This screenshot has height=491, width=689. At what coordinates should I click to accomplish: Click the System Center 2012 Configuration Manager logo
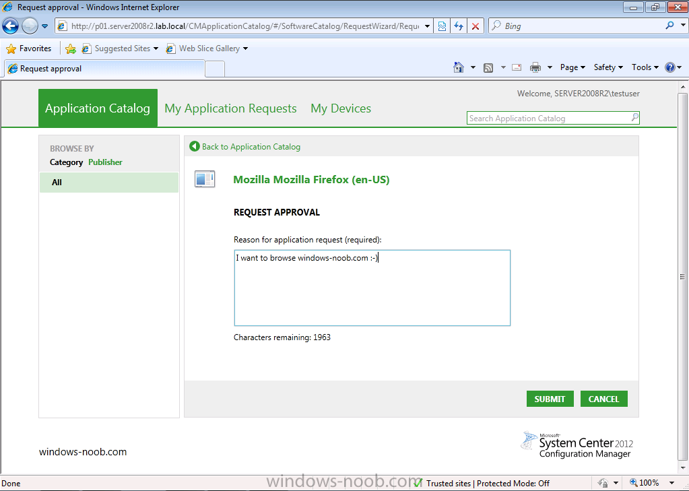(577, 445)
